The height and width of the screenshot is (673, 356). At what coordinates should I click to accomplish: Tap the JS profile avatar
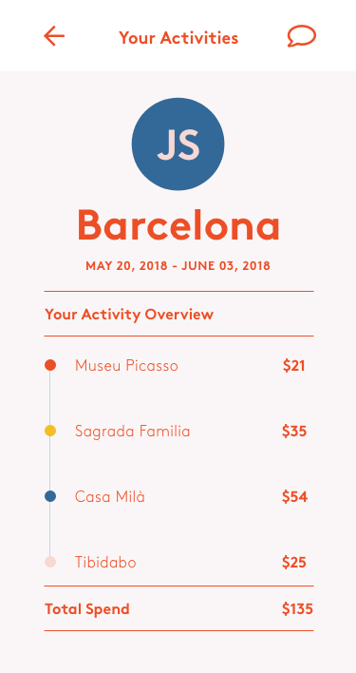pos(178,144)
